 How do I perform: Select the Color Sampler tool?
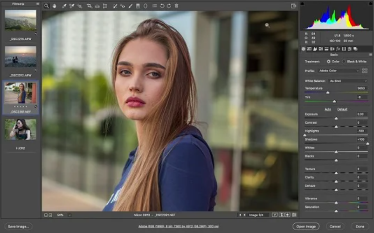71,6
